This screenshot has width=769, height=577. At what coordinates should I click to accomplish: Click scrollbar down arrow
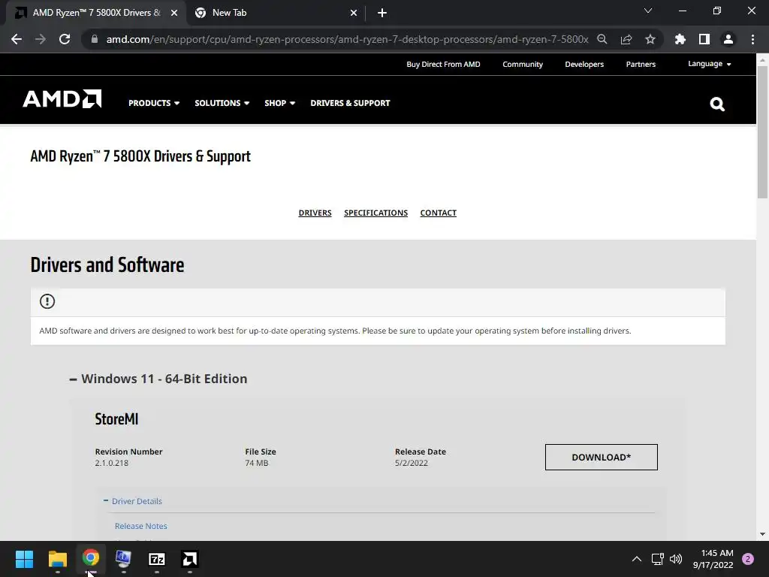pos(762,534)
